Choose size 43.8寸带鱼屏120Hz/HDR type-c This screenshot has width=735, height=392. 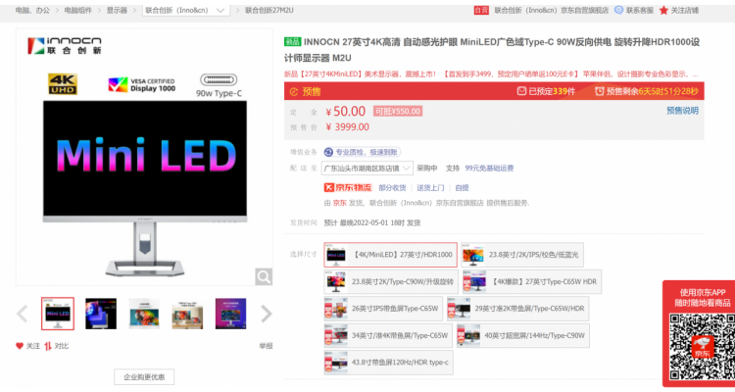click(389, 363)
